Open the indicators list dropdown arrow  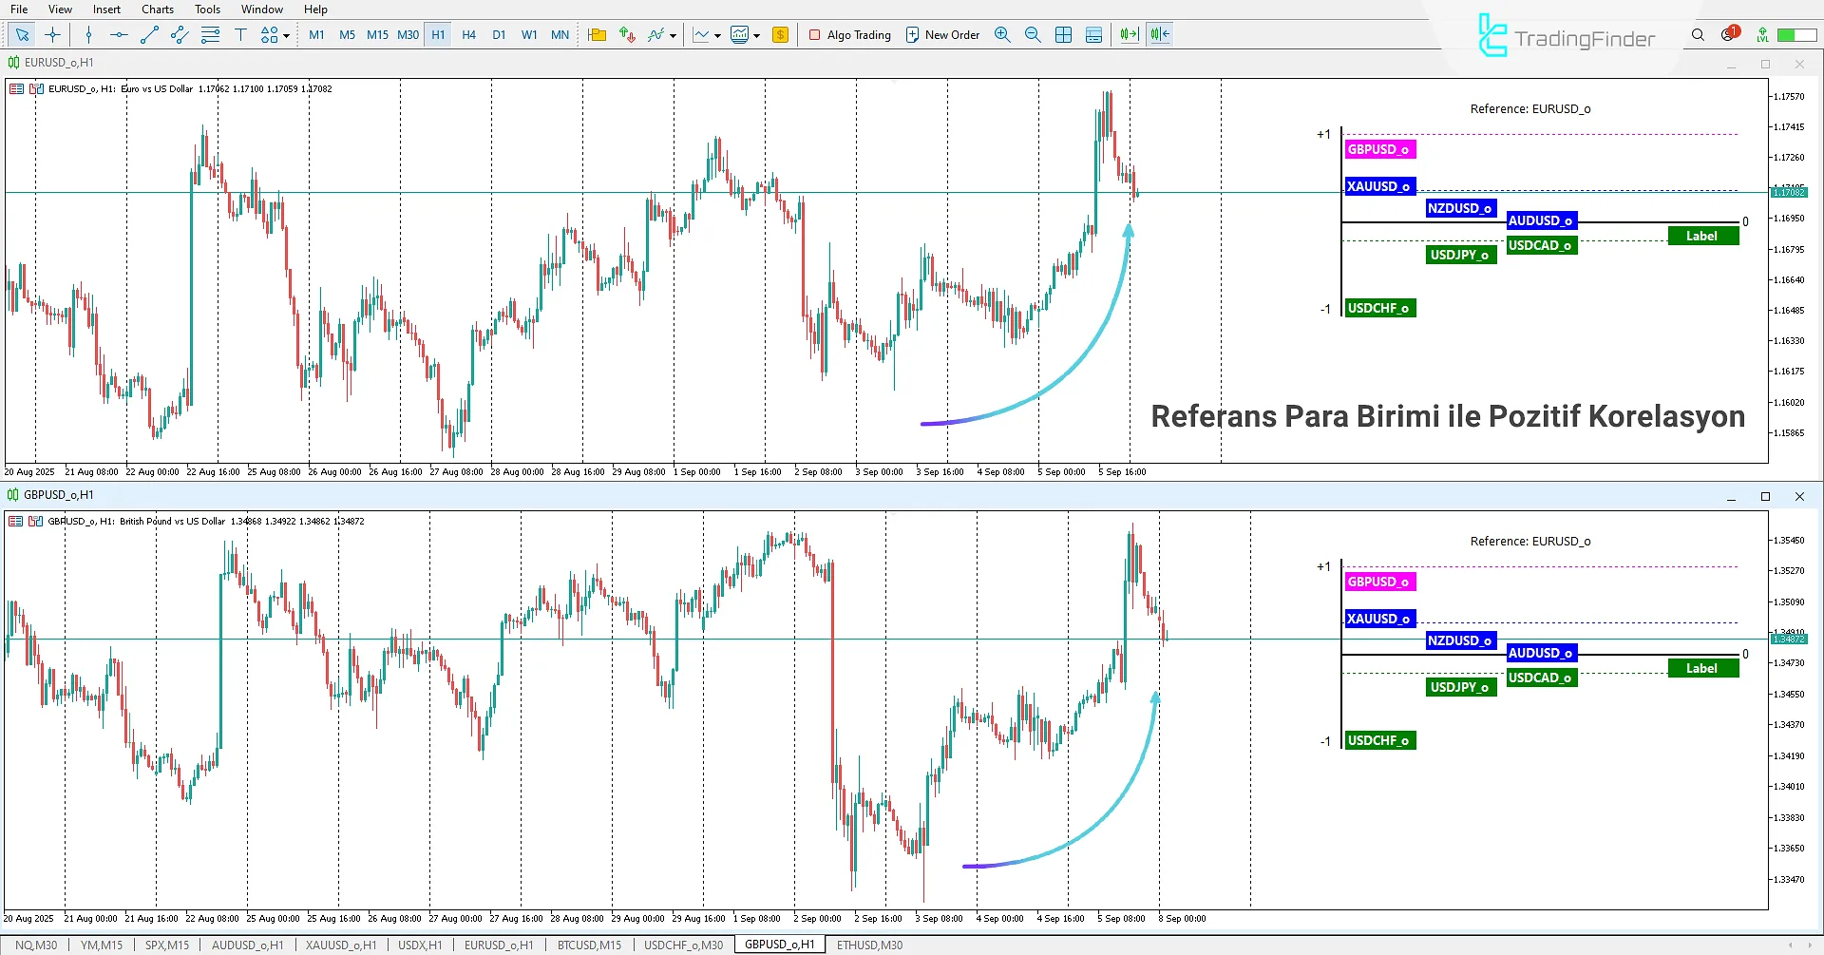[673, 36]
